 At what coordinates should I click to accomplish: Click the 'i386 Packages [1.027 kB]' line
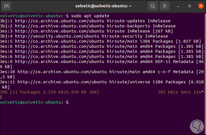[x=101, y=42]
